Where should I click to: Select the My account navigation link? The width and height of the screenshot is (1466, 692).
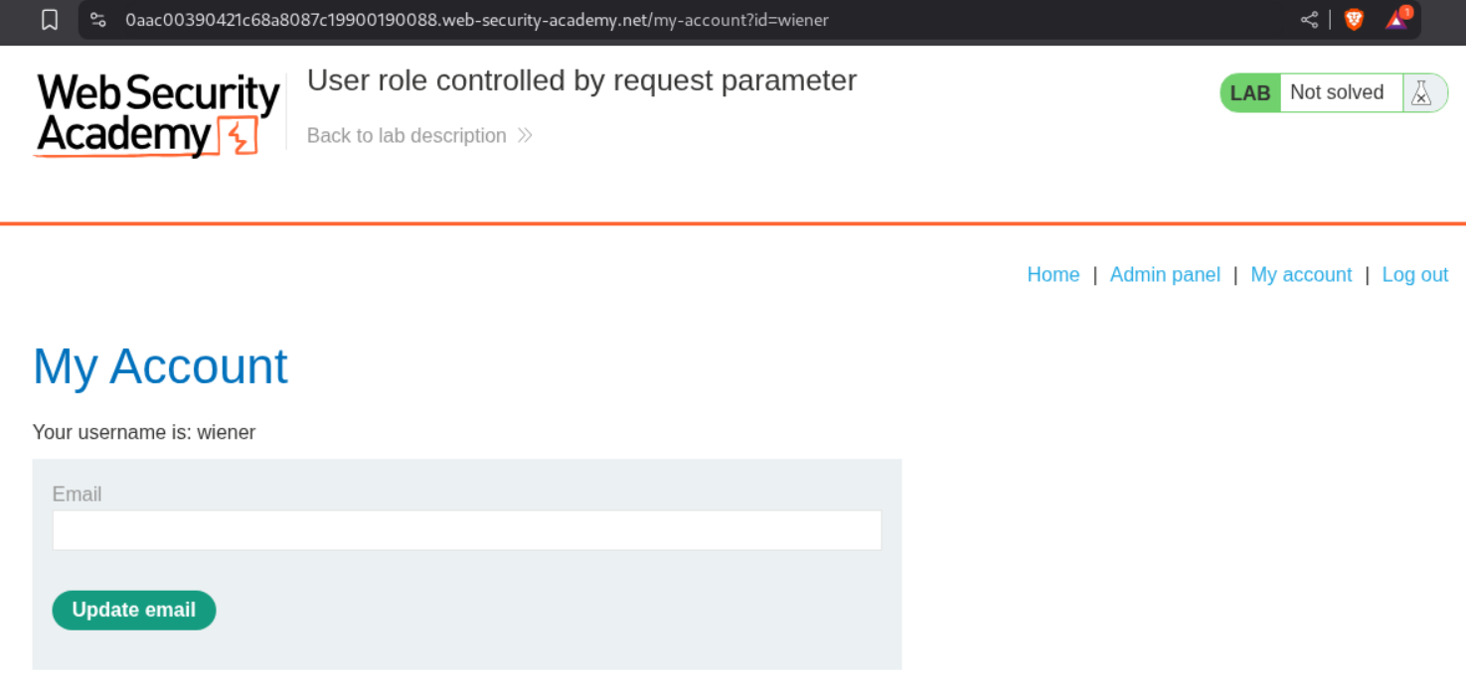pyautogui.click(x=1301, y=275)
